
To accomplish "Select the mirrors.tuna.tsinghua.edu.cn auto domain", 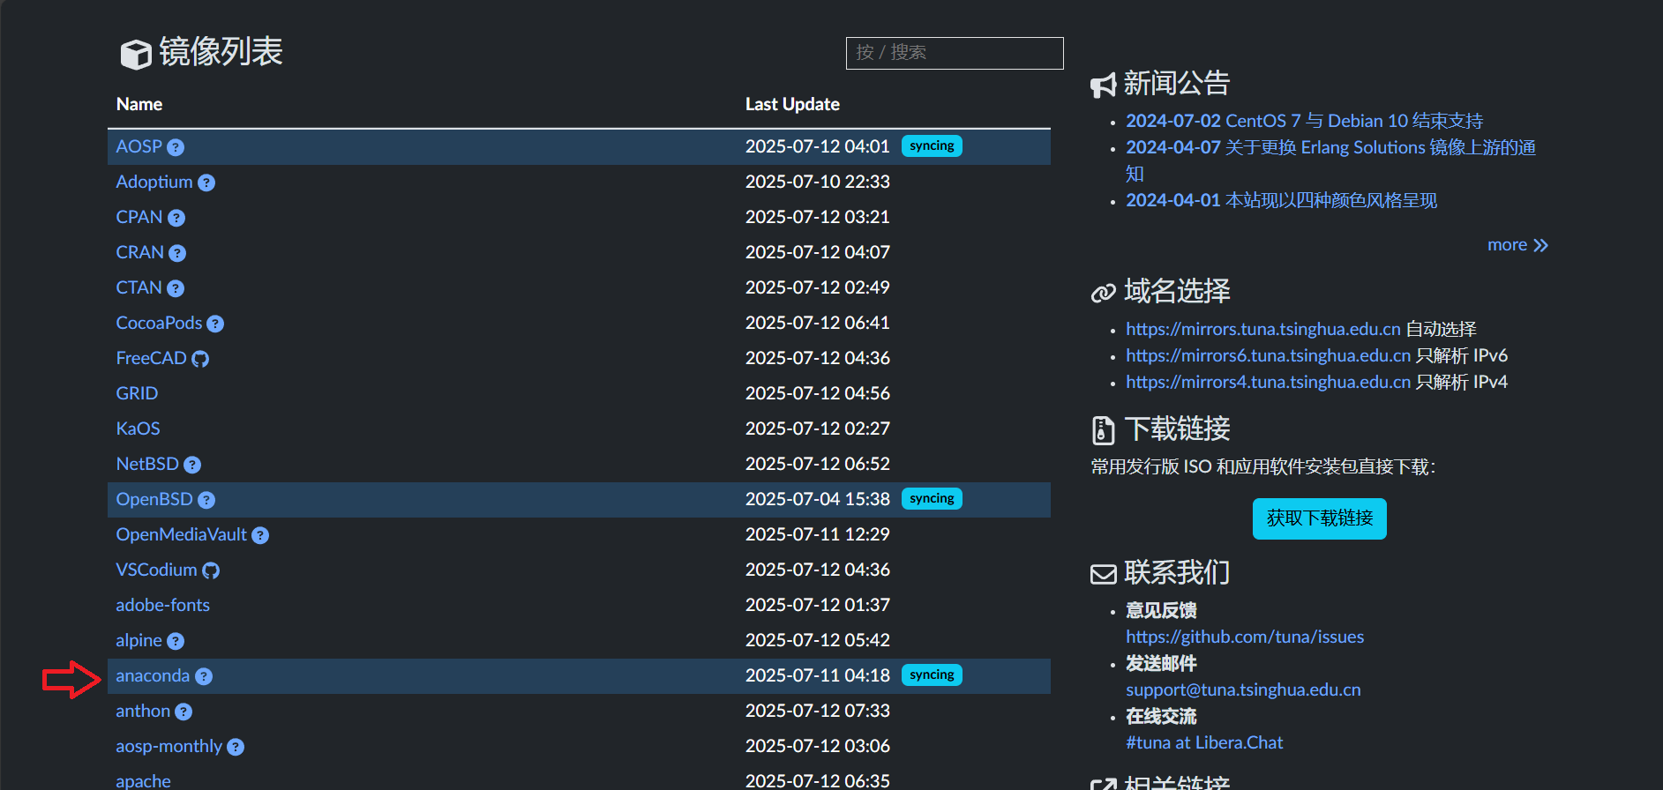I will [x=1263, y=329].
